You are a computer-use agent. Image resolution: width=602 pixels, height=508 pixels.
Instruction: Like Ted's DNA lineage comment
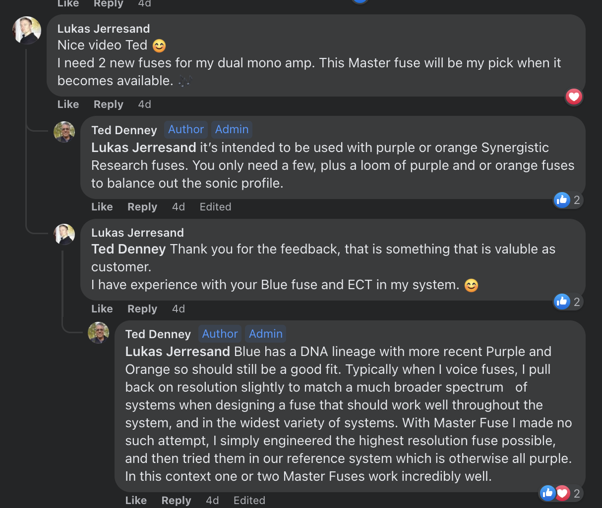[x=135, y=501]
